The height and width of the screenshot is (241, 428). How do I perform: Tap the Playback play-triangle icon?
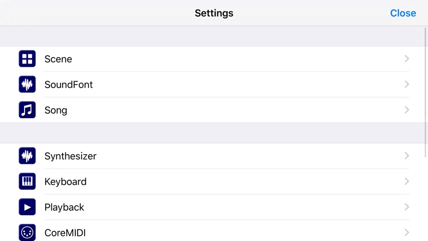[27, 207]
